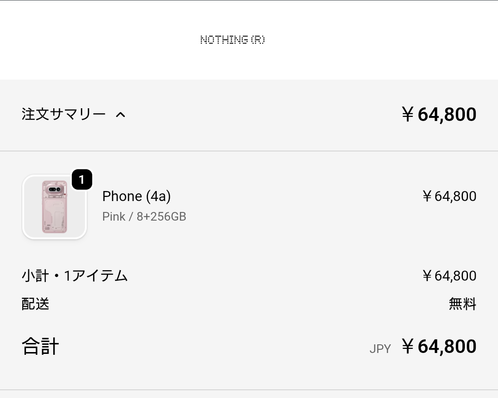Click the yen symbol in summary header total
This screenshot has height=398, width=498.
[x=408, y=115]
